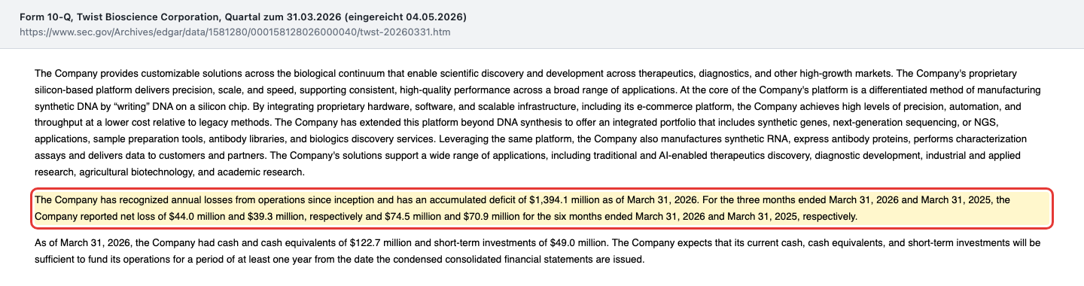
Task: Click the Form 10-Q Twist Bioscience header title
Action: click(243, 17)
